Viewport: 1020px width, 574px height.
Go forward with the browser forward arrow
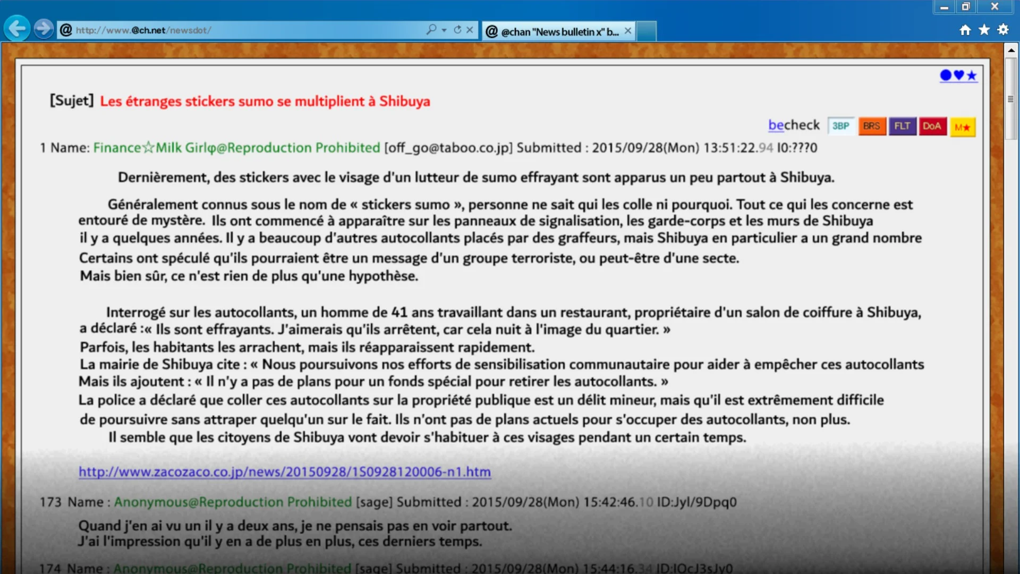tap(44, 28)
